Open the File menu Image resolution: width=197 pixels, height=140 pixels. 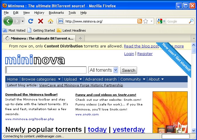pos(6,13)
